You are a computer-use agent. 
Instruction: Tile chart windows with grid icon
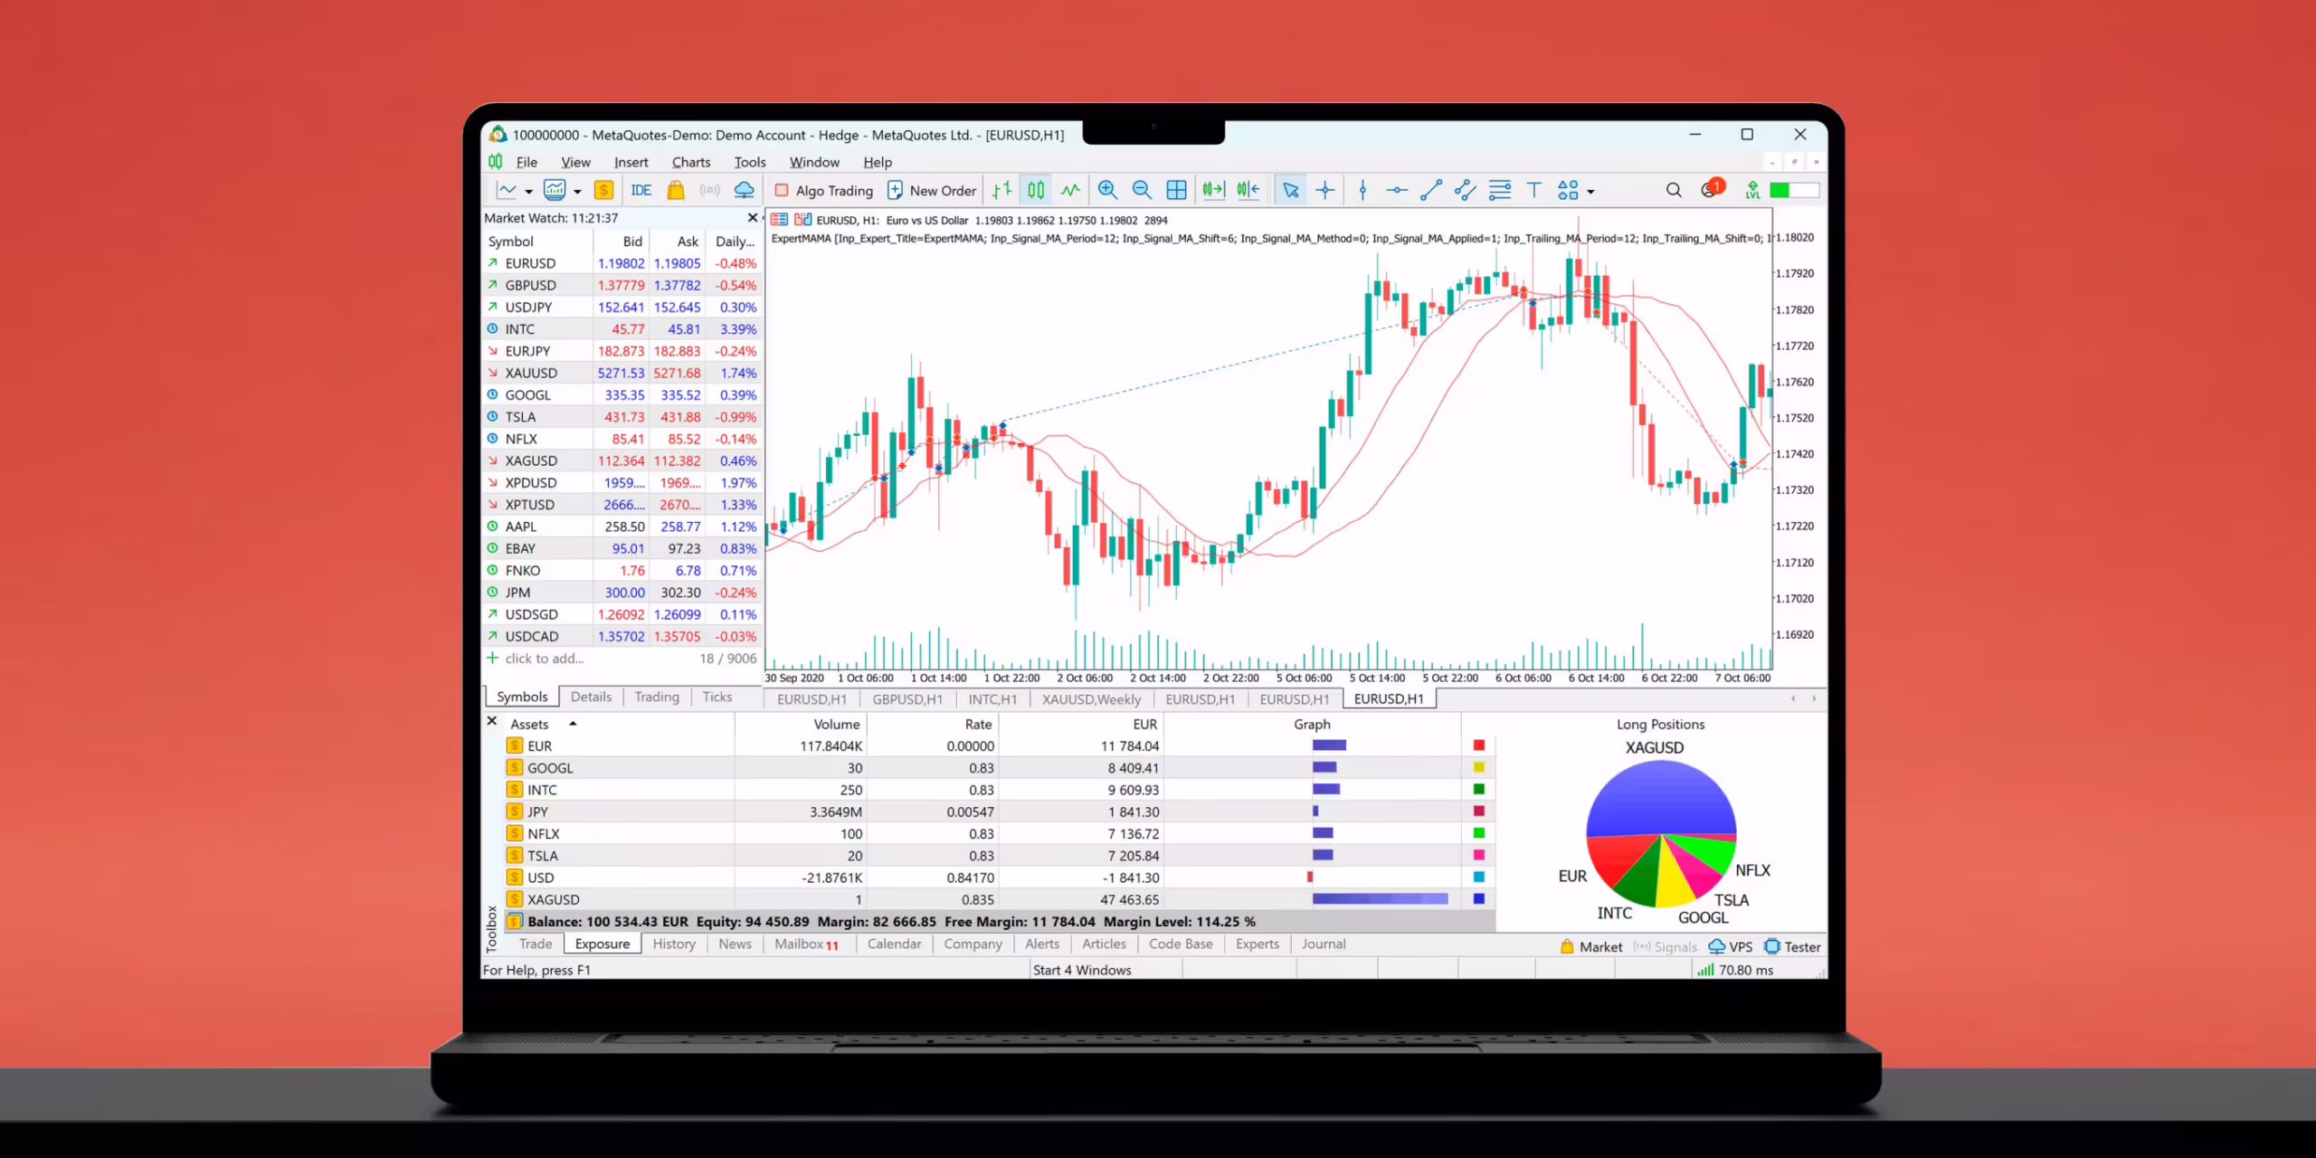click(1176, 190)
